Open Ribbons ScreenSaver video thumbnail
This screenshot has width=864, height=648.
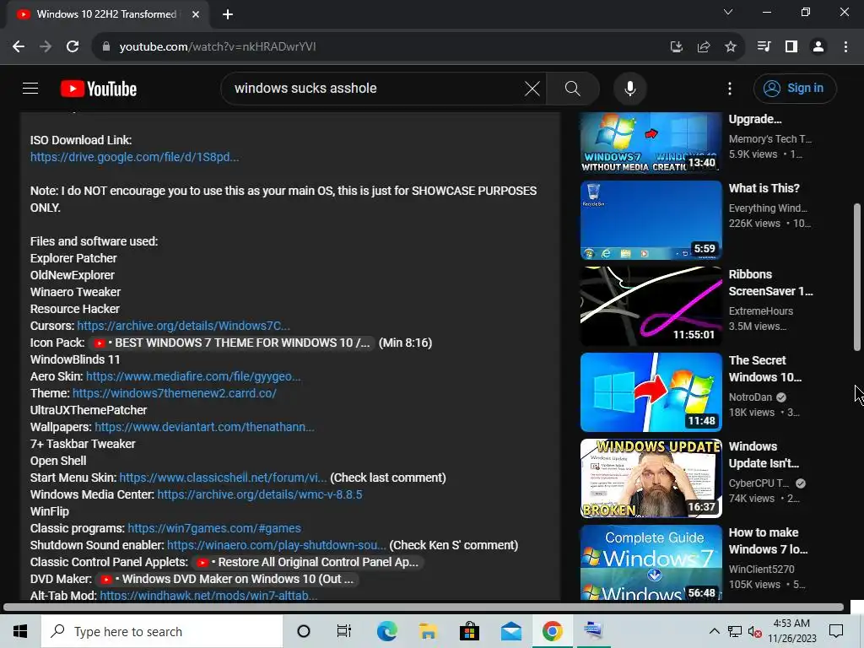[x=651, y=305]
